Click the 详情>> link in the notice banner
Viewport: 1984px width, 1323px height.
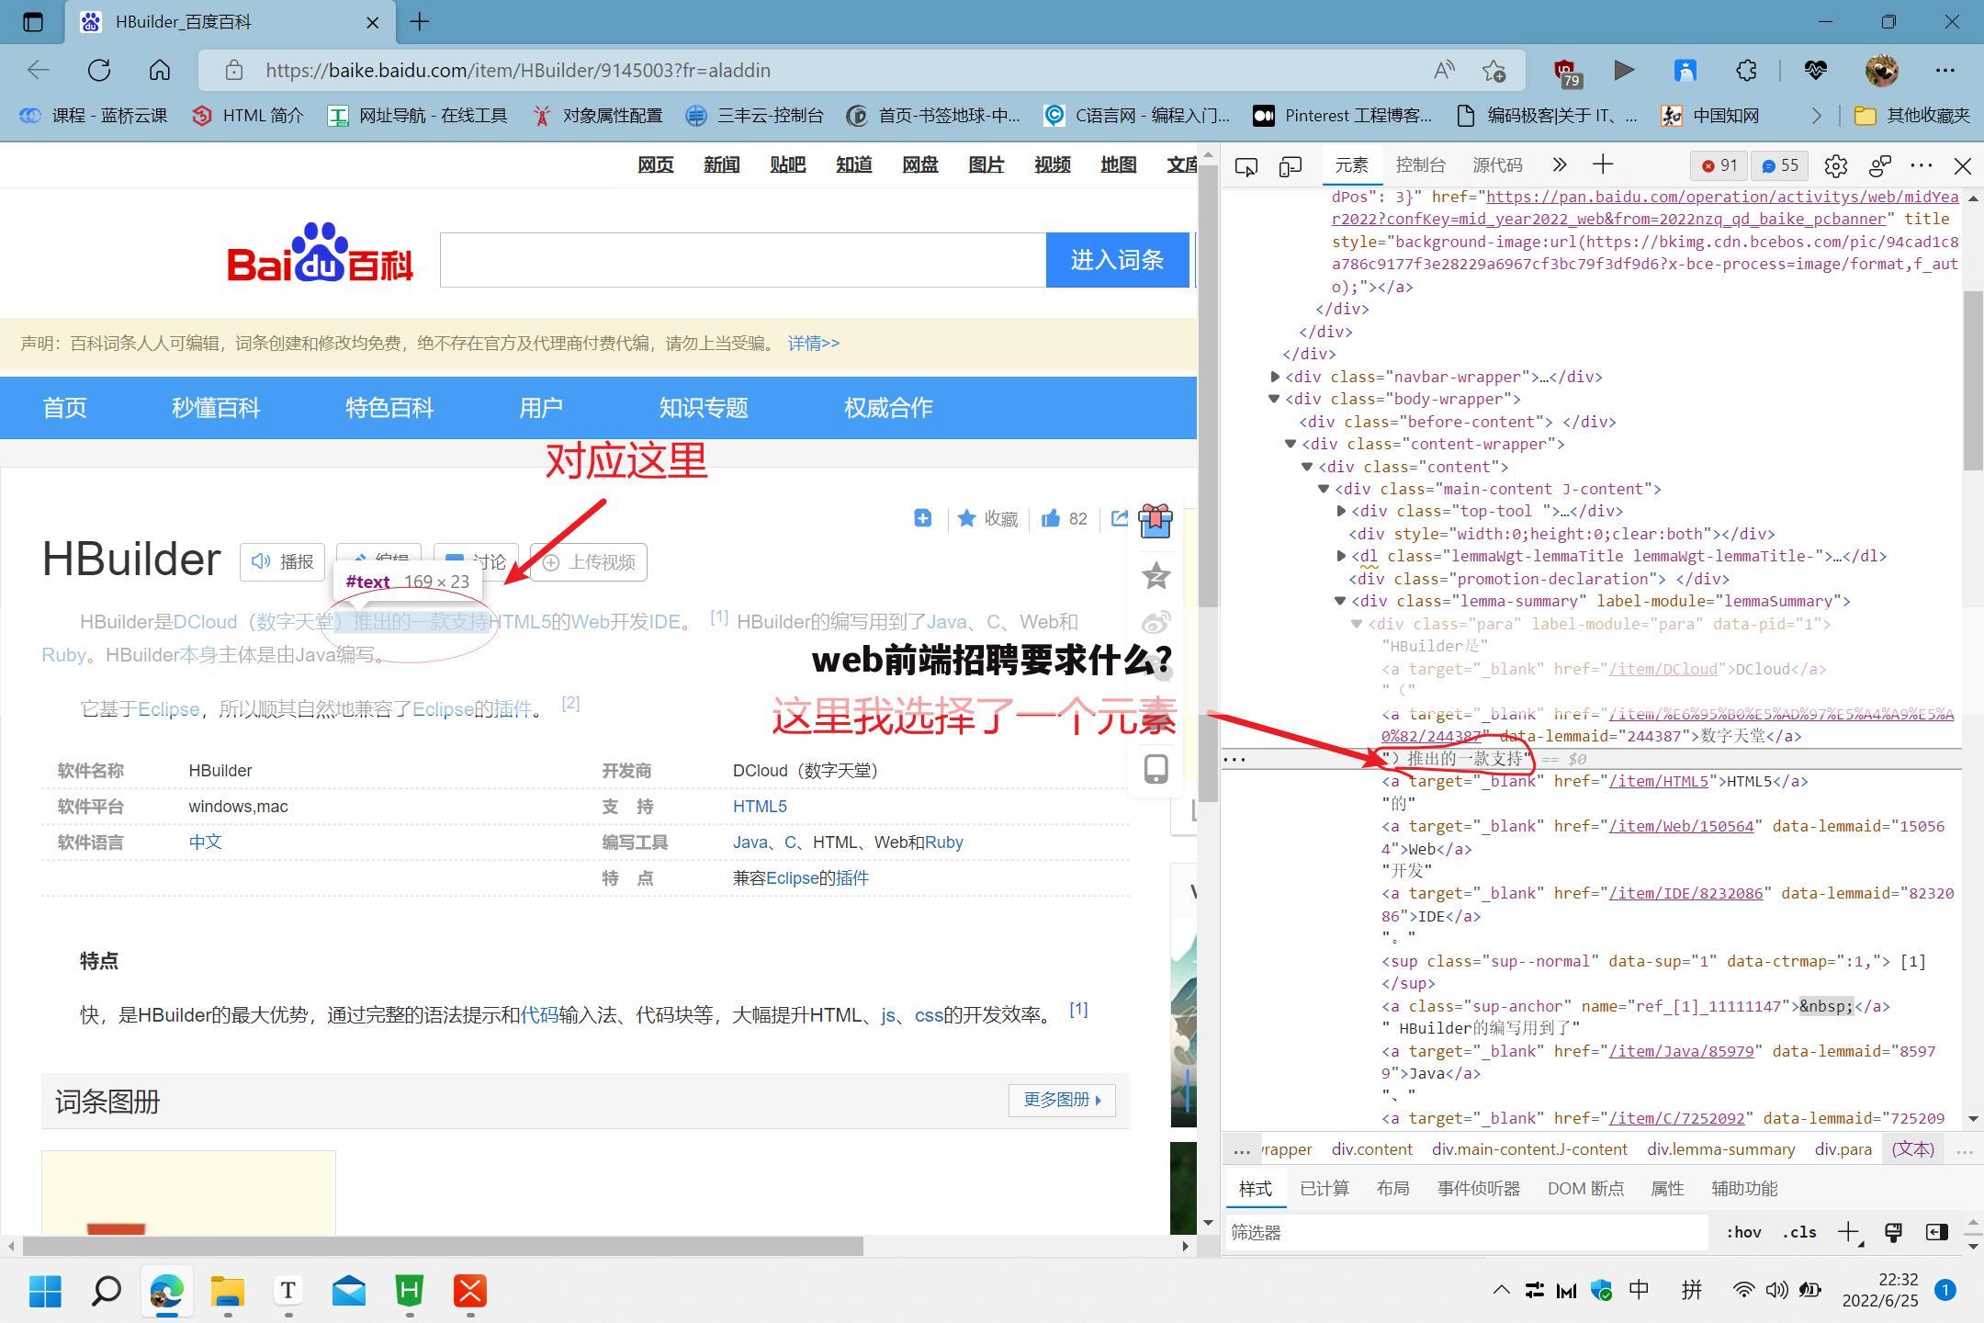tap(813, 343)
